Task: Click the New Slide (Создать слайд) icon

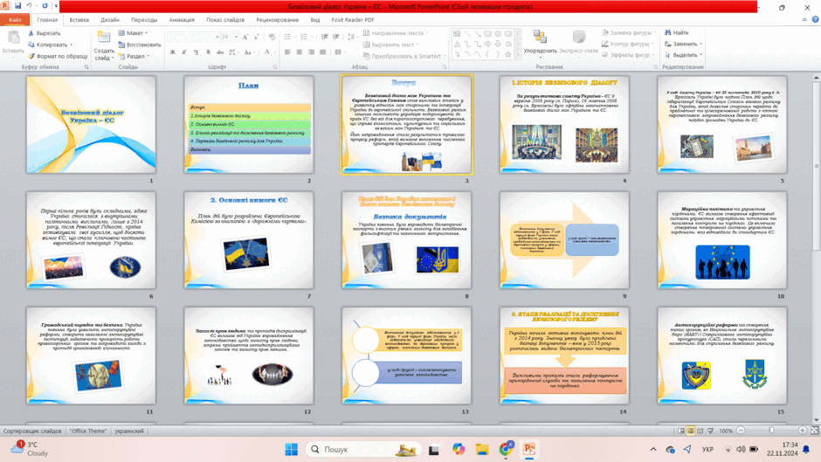Action: 104,38
